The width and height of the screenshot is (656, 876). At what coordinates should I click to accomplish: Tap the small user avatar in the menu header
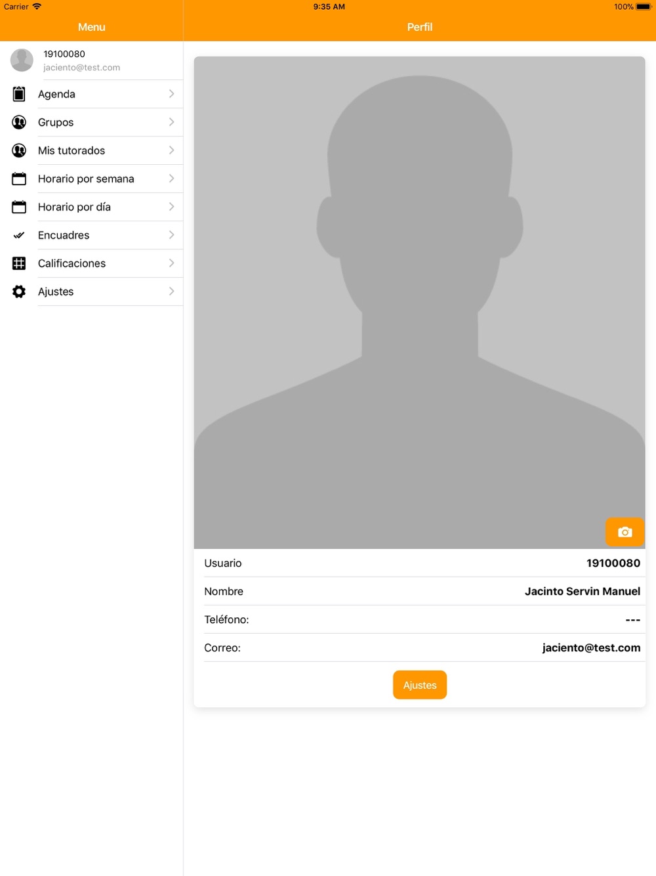pyautogui.click(x=22, y=60)
